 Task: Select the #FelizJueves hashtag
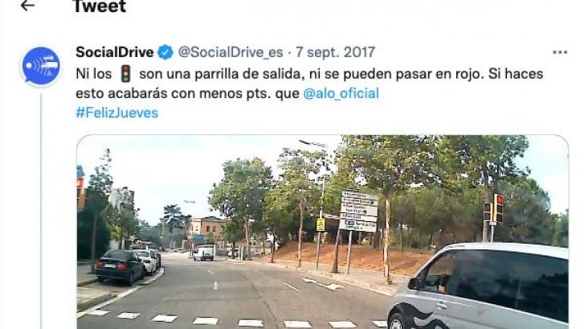pos(117,113)
